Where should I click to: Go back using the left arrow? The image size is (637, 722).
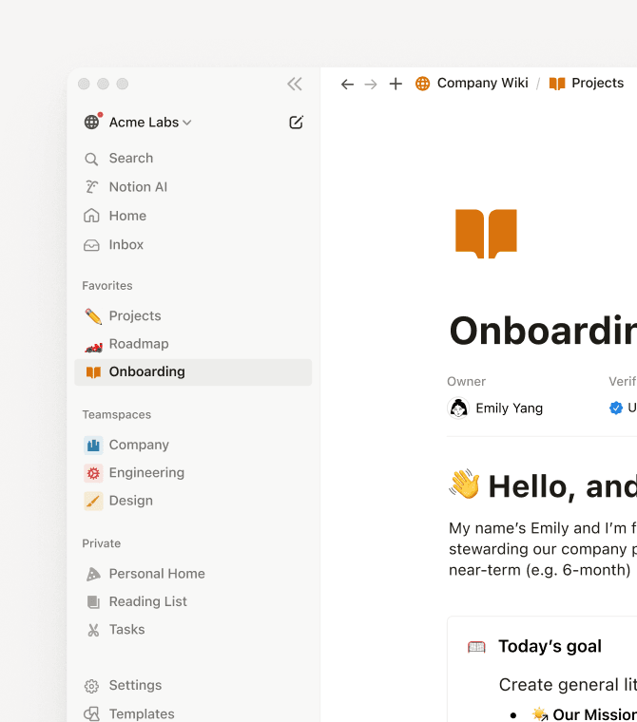(347, 84)
